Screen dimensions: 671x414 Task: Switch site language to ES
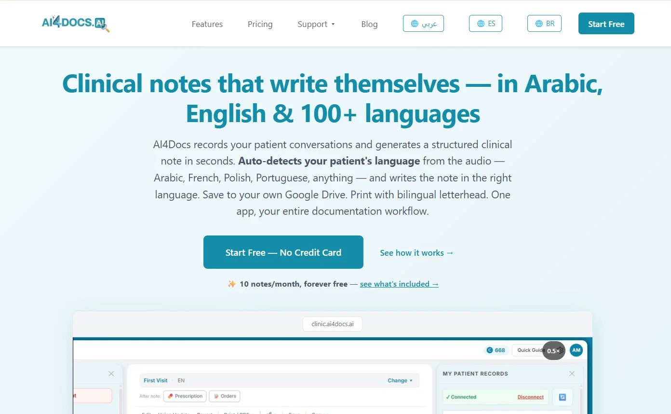click(485, 23)
